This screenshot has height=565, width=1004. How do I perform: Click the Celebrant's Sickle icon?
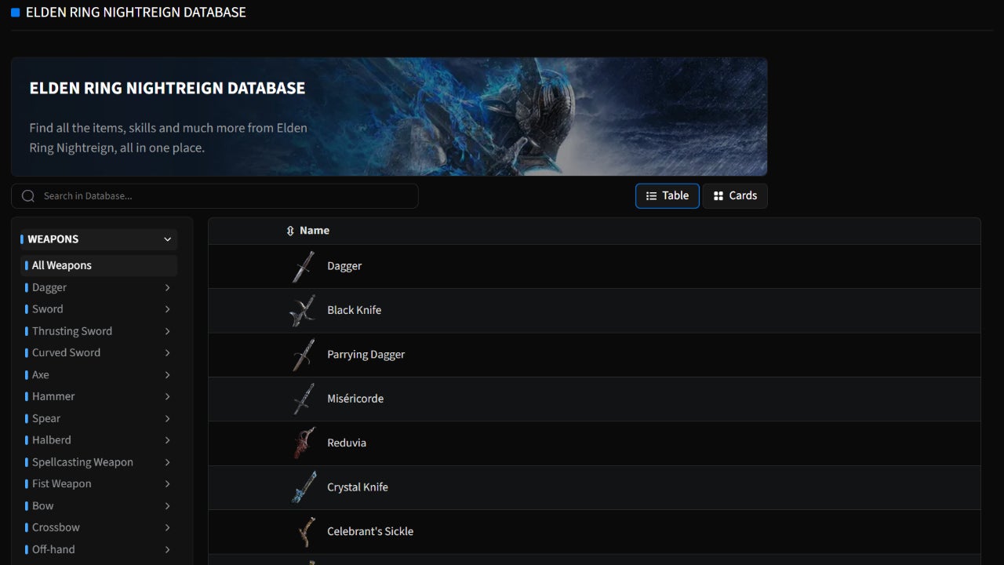tap(303, 531)
